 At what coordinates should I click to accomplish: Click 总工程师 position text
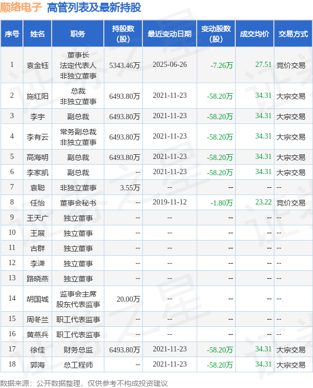coord(78,365)
